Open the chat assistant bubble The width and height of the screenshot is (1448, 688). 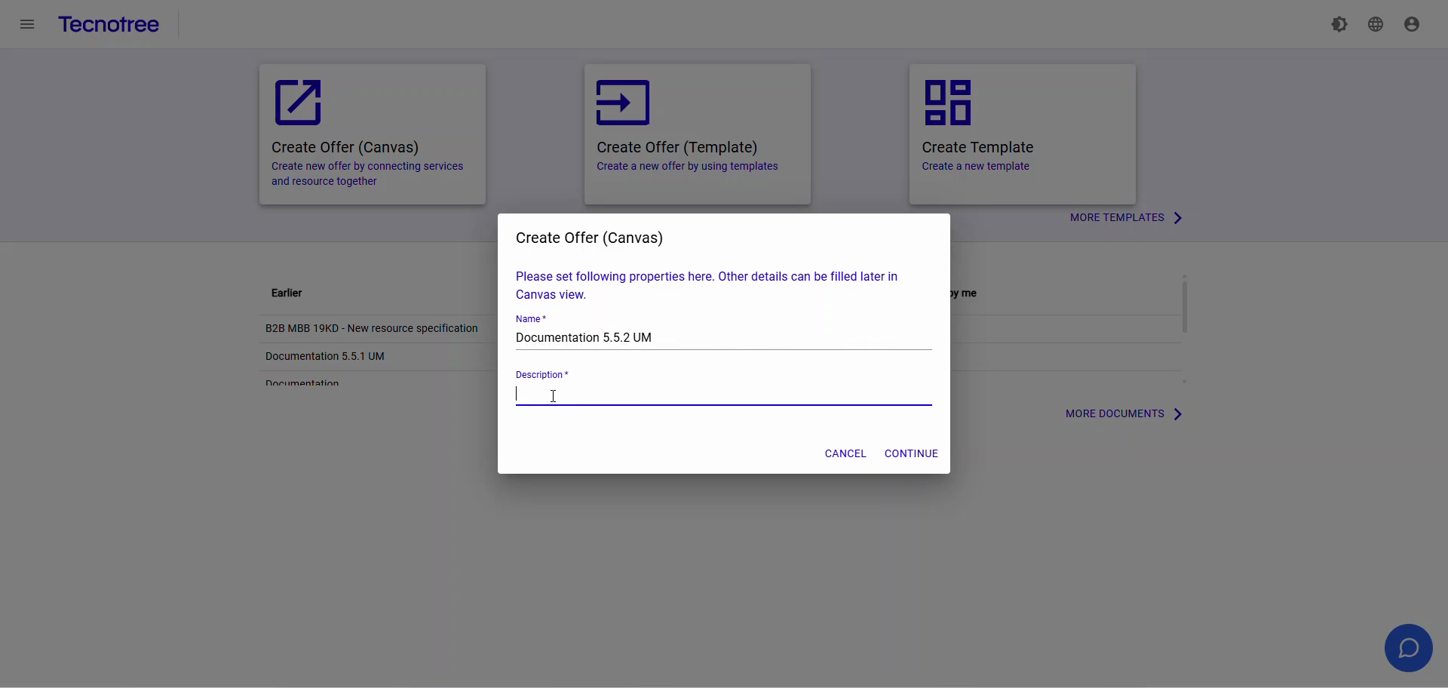click(x=1408, y=647)
